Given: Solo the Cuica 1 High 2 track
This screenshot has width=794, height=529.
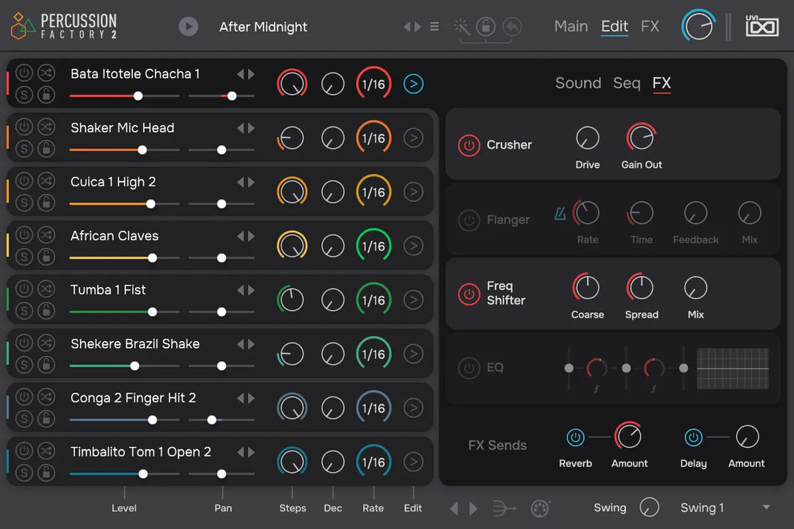Looking at the screenshot, I should point(24,202).
